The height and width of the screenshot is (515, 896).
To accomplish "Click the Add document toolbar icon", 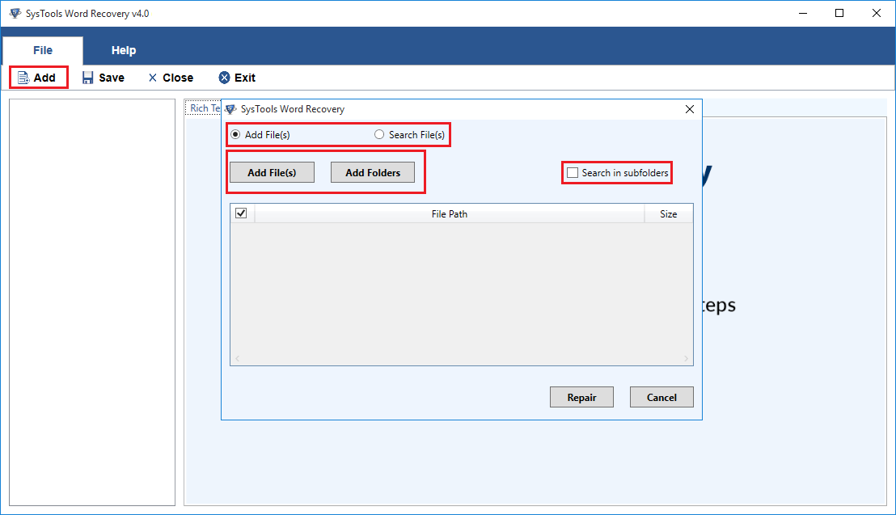I will click(x=23, y=78).
